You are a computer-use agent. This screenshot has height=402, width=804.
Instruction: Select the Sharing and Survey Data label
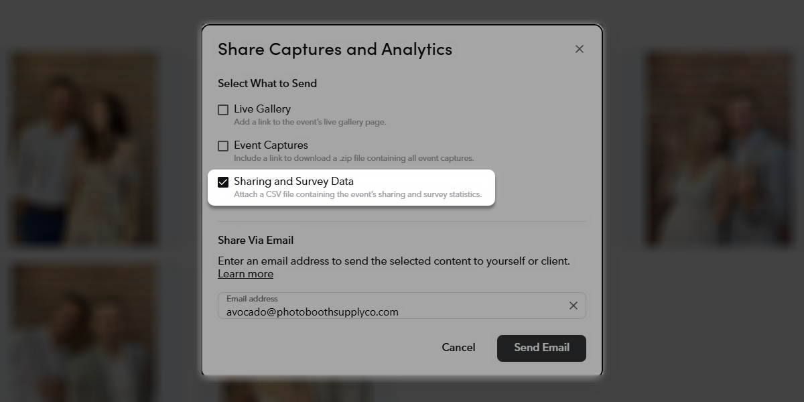(x=293, y=181)
